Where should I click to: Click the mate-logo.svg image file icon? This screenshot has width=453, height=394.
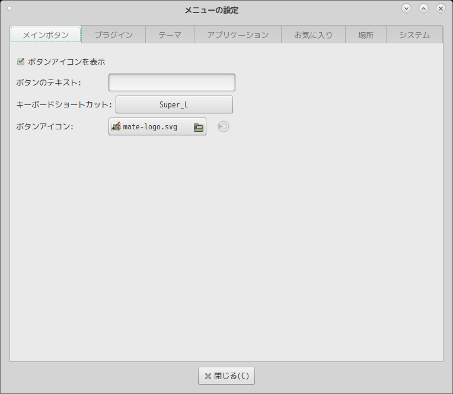coord(116,126)
